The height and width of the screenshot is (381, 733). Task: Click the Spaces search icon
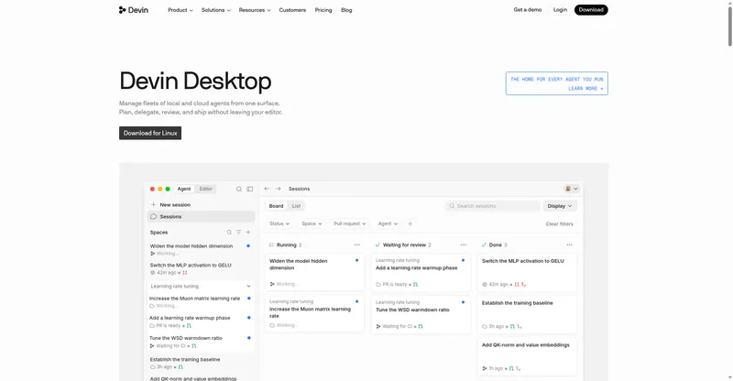[x=229, y=233]
